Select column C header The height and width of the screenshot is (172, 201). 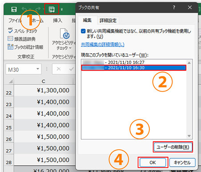tap(43, 81)
